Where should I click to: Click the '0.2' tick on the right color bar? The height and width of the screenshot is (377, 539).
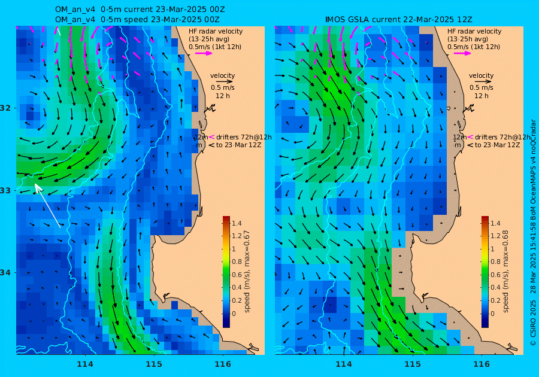(495, 300)
